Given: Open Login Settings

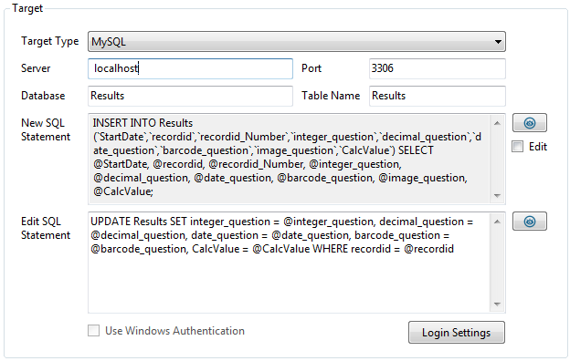Looking at the screenshot, I should coord(456,333).
